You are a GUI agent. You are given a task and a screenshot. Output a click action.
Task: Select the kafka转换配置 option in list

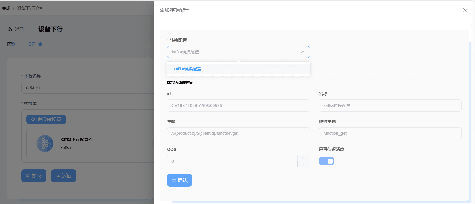[x=238, y=69]
